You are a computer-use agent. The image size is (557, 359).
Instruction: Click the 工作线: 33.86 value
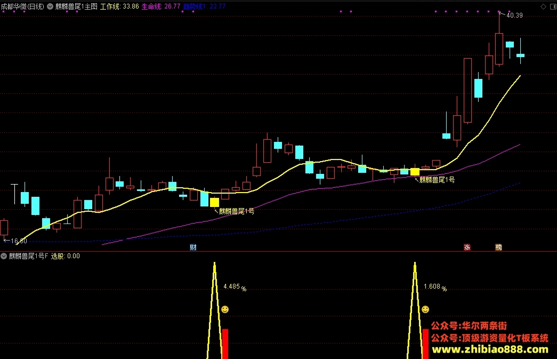click(119, 6)
